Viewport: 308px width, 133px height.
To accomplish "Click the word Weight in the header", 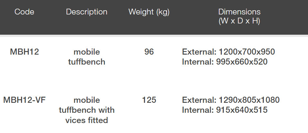I will (141, 12).
